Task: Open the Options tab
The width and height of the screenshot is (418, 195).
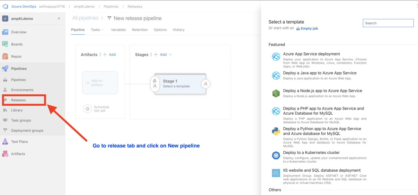Action: [160, 30]
